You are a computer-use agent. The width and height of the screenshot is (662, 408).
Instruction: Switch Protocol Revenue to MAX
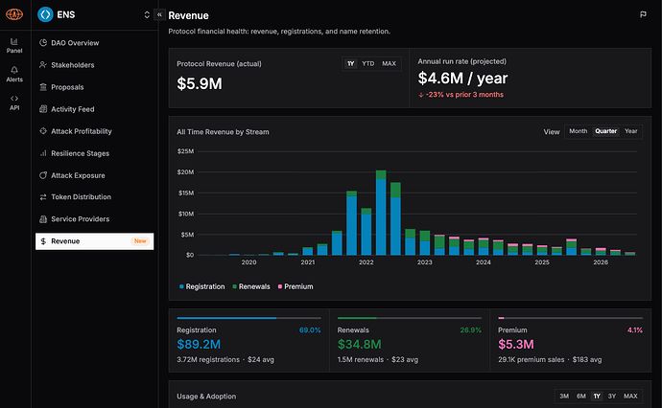[x=389, y=63]
